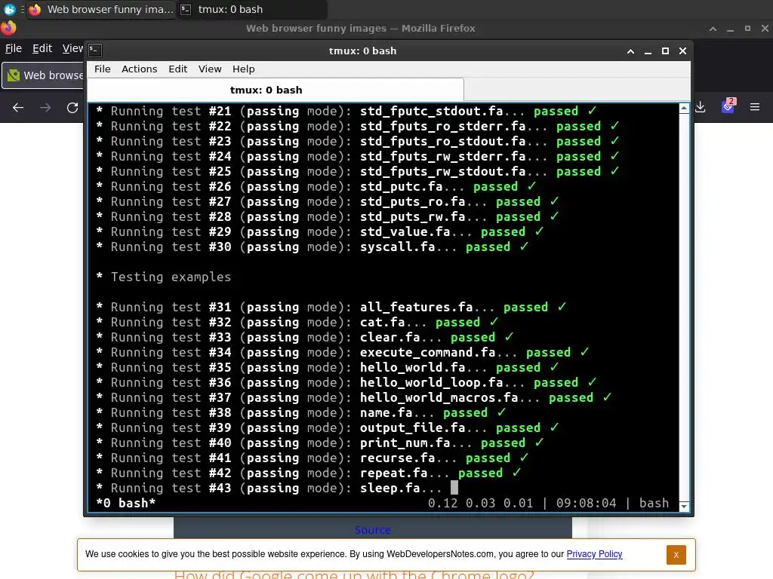
Task: Reload the Firefox page
Action: tap(72, 107)
